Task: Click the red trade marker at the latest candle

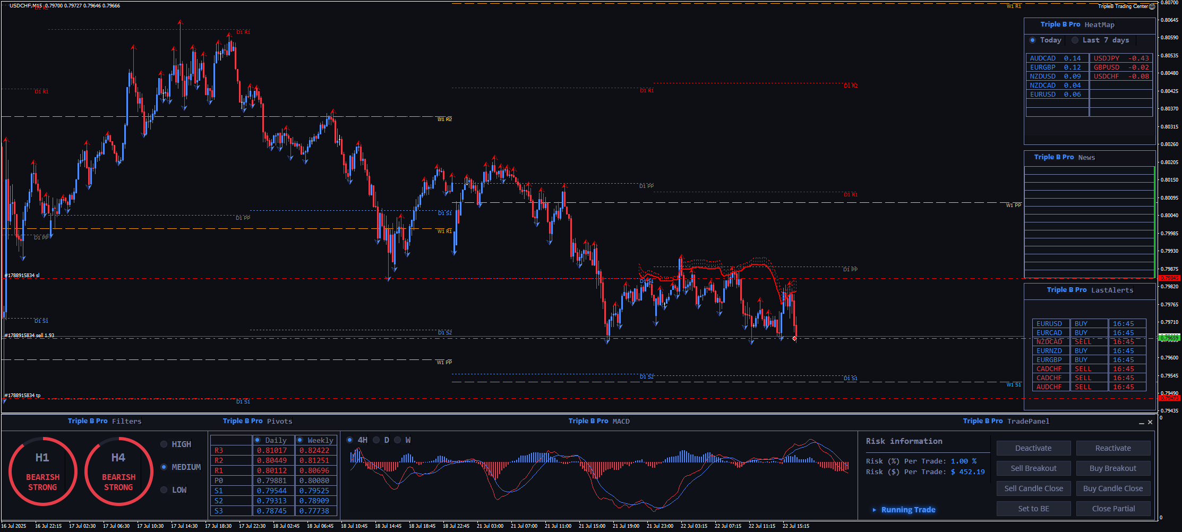Action: point(794,338)
